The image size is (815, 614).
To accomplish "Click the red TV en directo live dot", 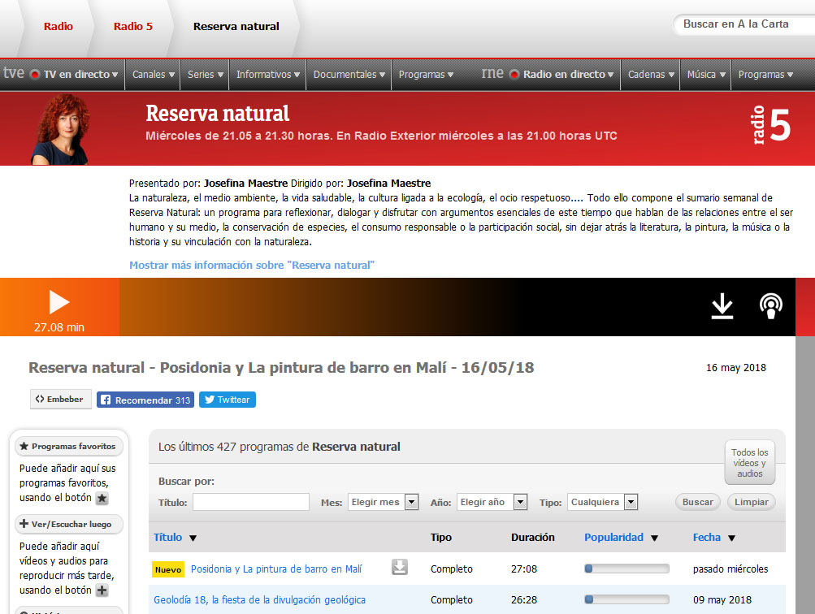I will click(35, 74).
